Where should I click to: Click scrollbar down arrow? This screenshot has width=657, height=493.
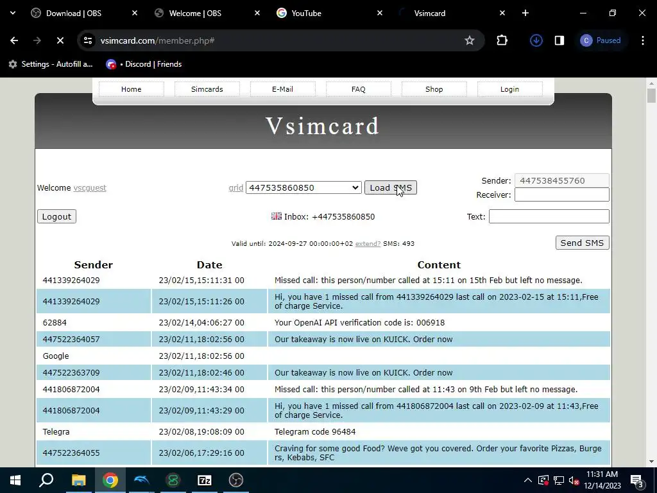[651, 462]
